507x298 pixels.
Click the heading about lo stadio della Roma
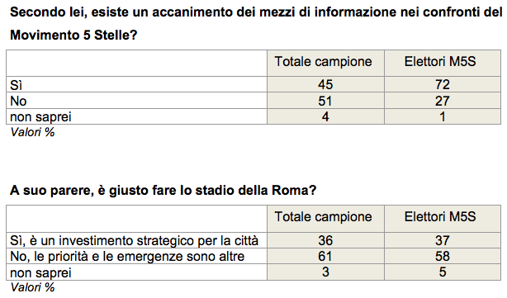[x=163, y=191]
